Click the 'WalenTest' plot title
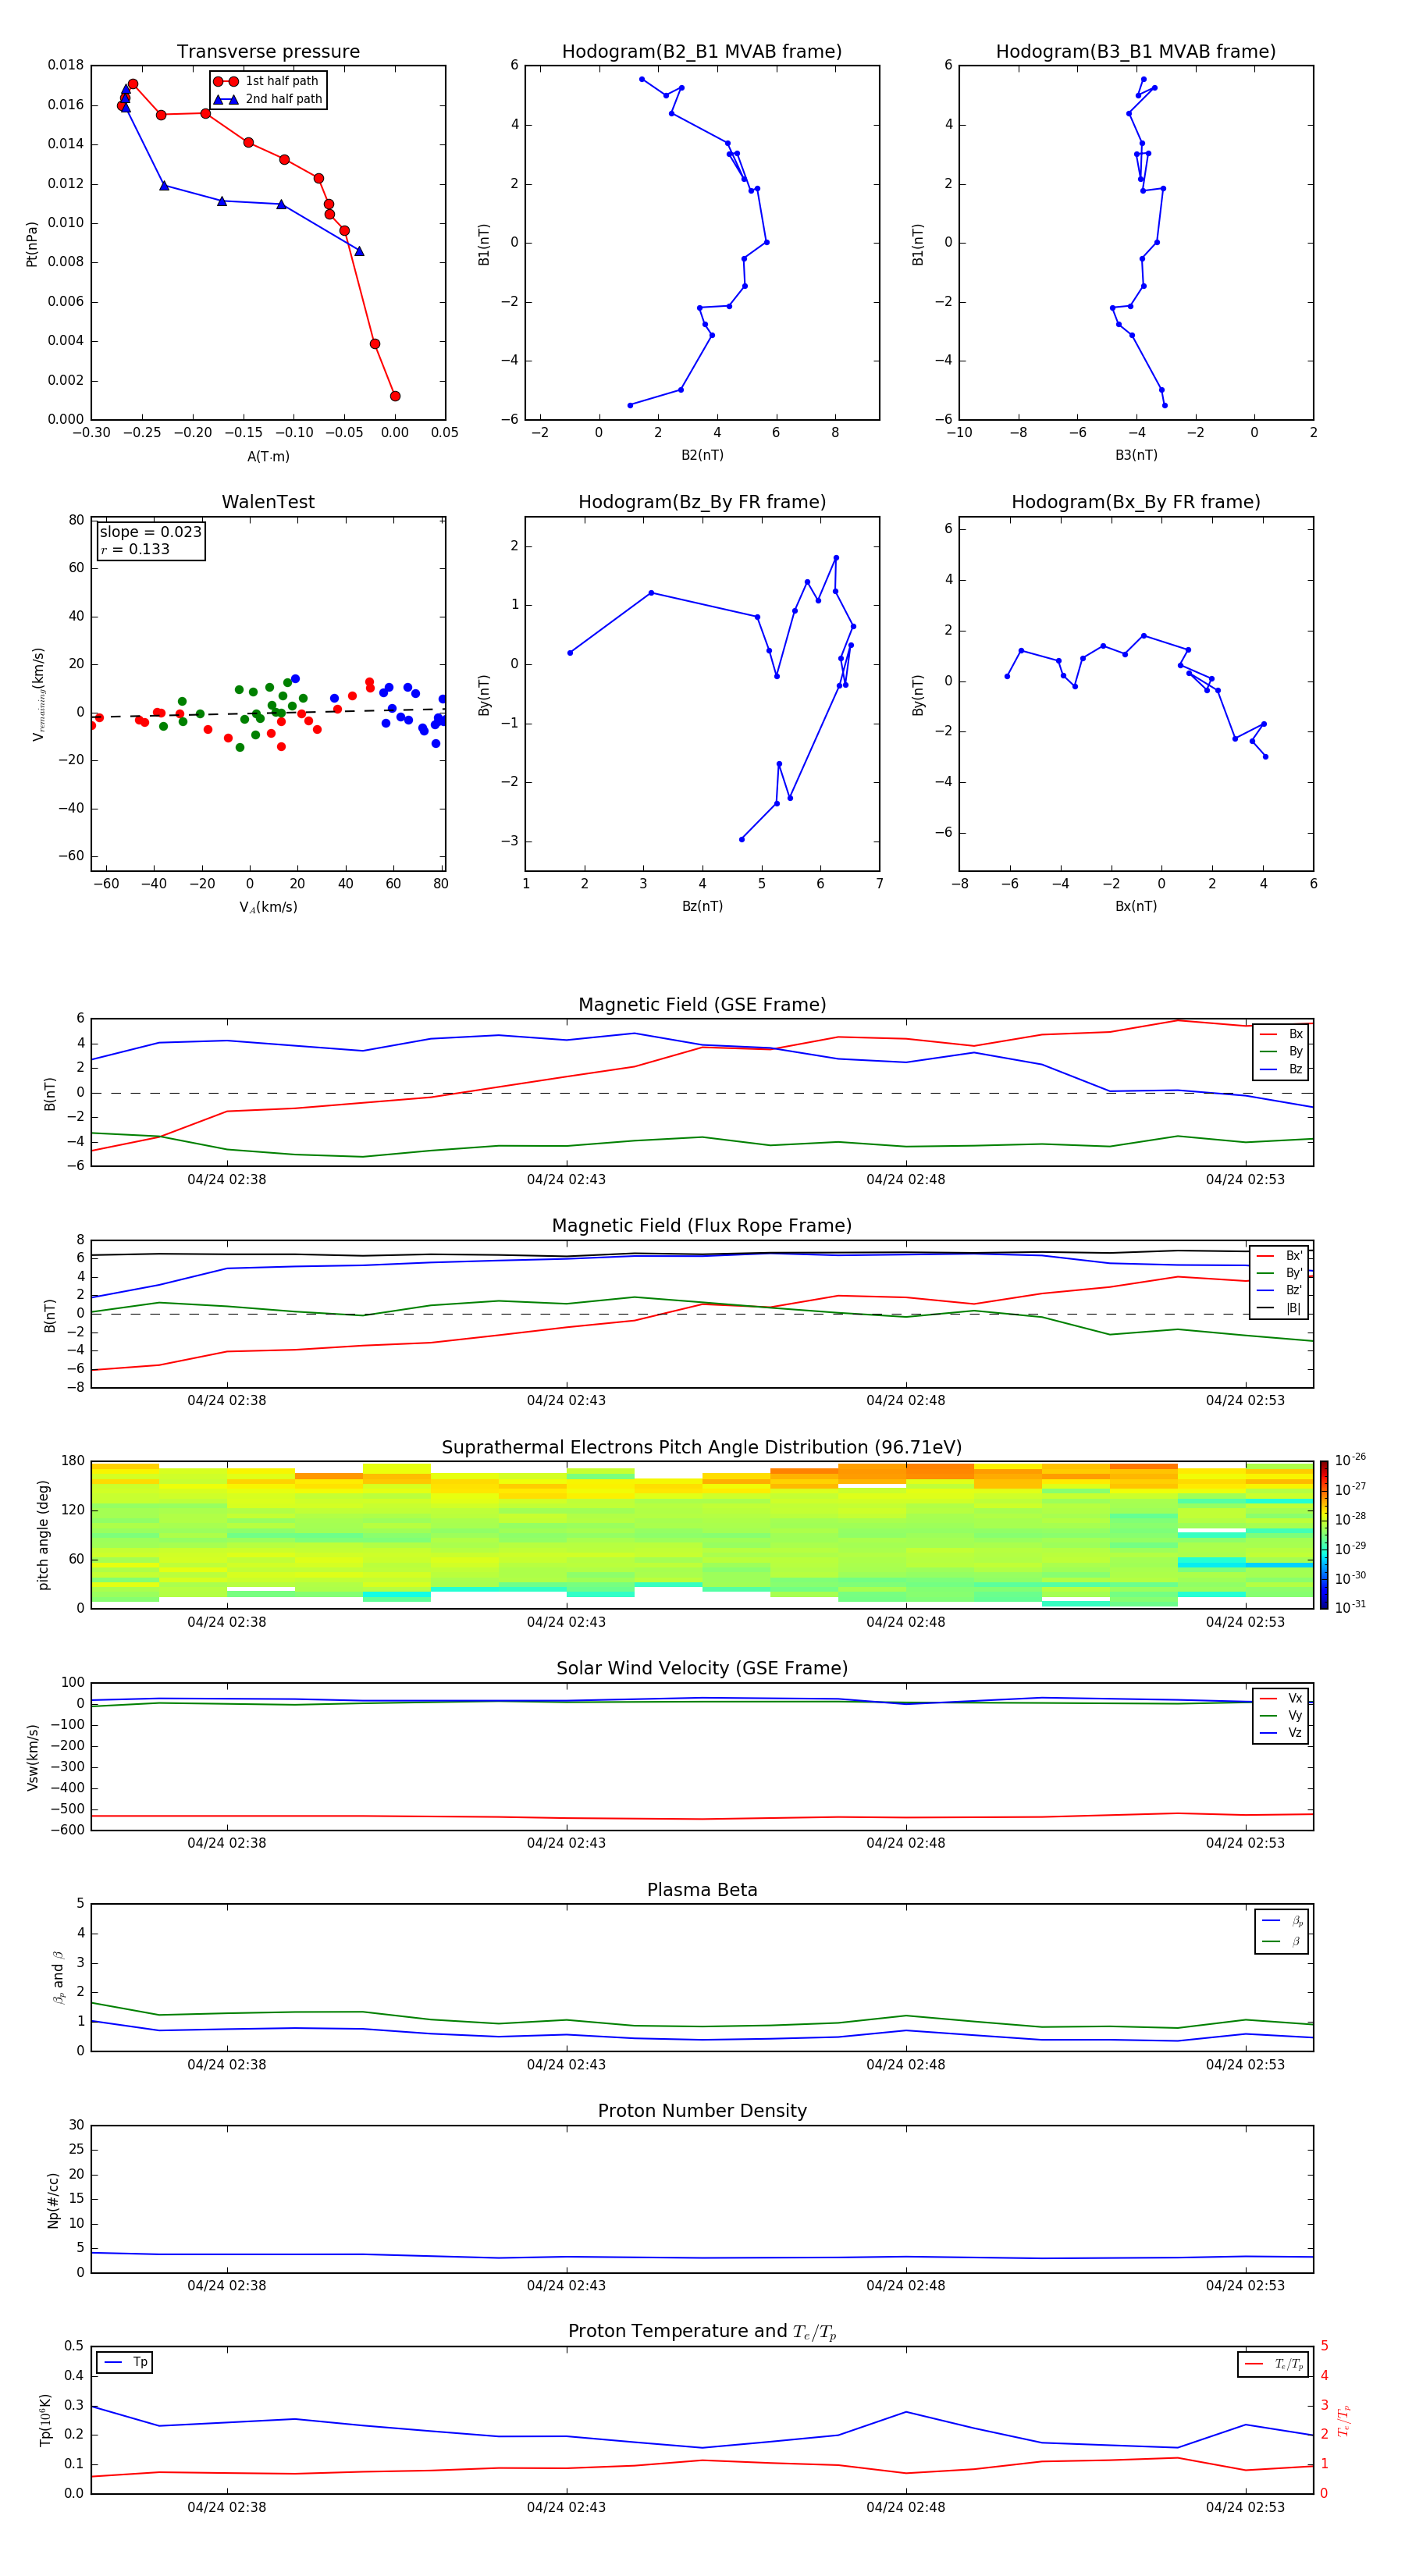The width and height of the screenshot is (1405, 2576). click(268, 502)
